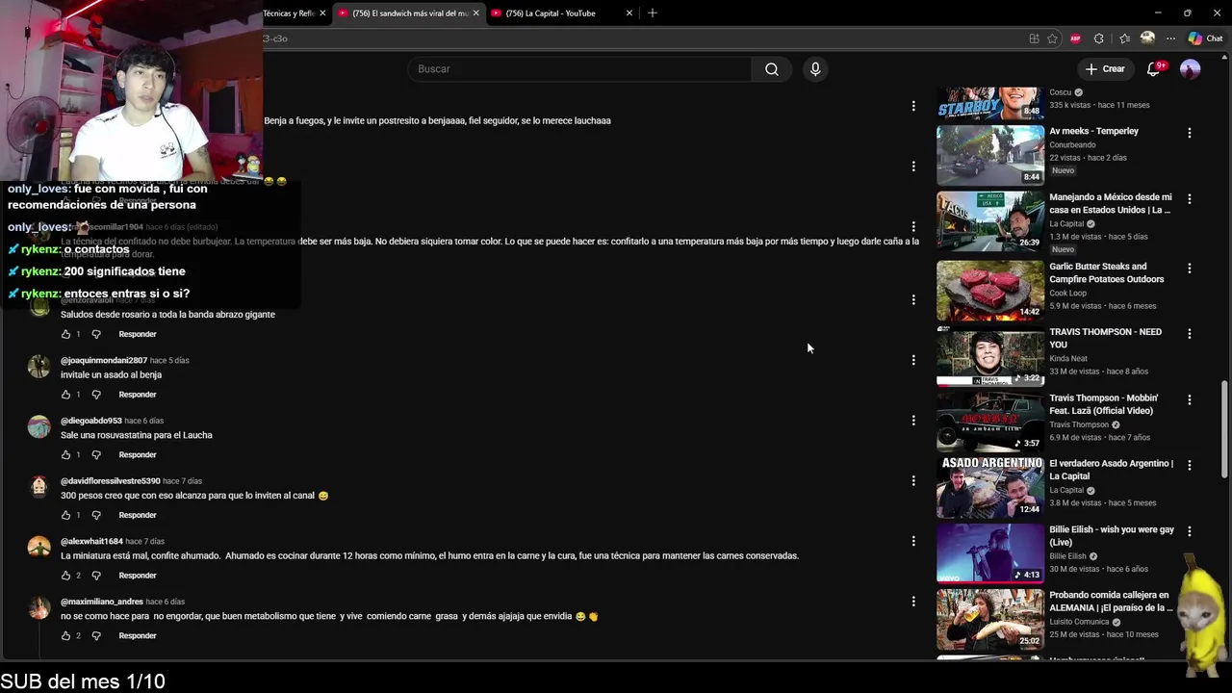The image size is (1232, 693).
Task: Reply to alexwhait1684's comment
Action: [x=138, y=576]
